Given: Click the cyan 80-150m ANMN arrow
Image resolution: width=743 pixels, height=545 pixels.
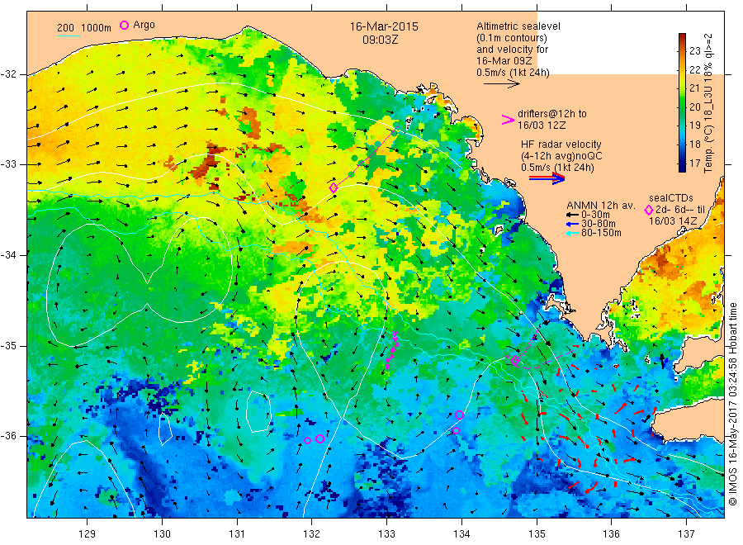Looking at the screenshot, I should point(572,233).
